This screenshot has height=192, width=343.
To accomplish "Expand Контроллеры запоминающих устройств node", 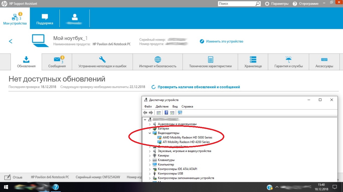I will point(150,178).
